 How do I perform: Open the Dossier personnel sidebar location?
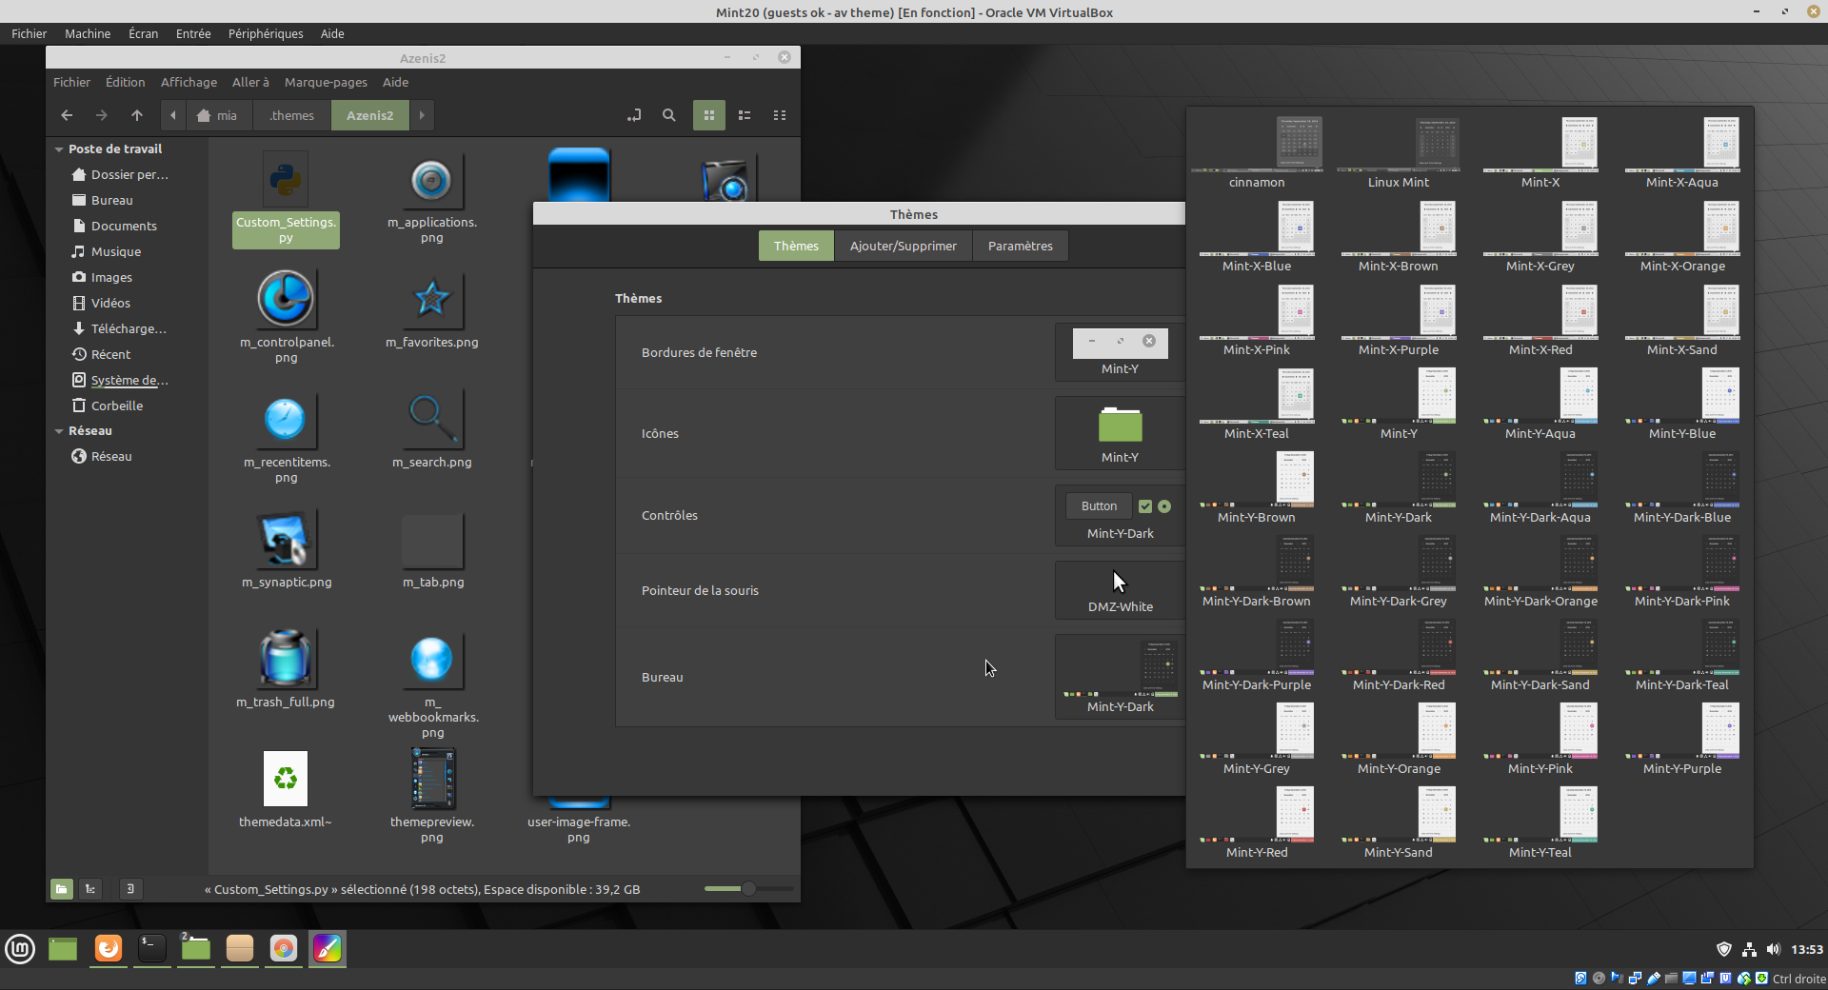(120, 174)
